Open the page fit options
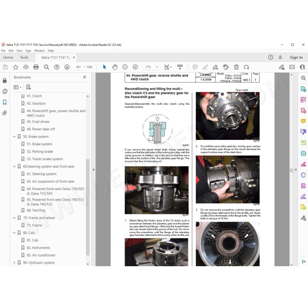This screenshot has width=308, height=308. click(168, 67)
